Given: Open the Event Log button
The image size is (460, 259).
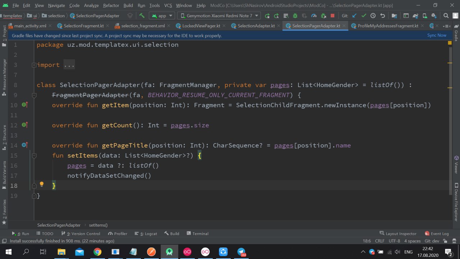Looking at the screenshot, I should point(437,233).
